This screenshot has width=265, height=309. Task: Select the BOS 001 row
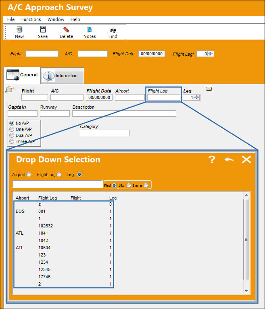click(x=64, y=211)
